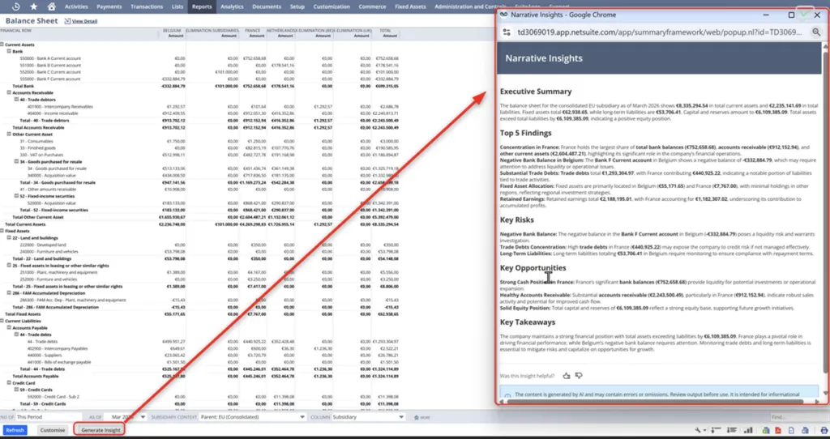This screenshot has width=830, height=439.
Task: Click the collapse-all rows icon in footer toolbar
Action: tap(717, 431)
